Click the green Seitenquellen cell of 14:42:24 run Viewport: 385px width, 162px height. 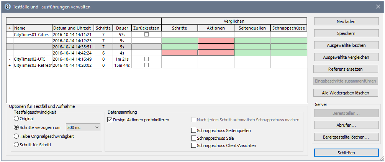(252, 53)
